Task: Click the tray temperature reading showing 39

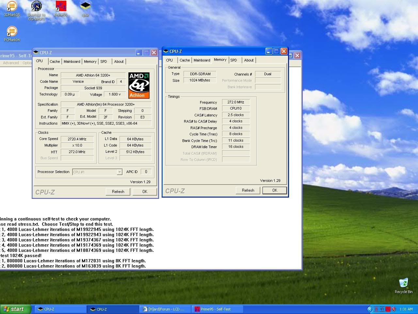Action: (x=376, y=309)
